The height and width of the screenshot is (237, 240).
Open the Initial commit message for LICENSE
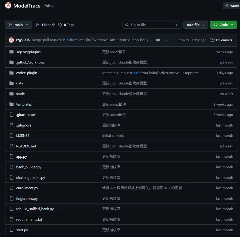tap(113, 136)
